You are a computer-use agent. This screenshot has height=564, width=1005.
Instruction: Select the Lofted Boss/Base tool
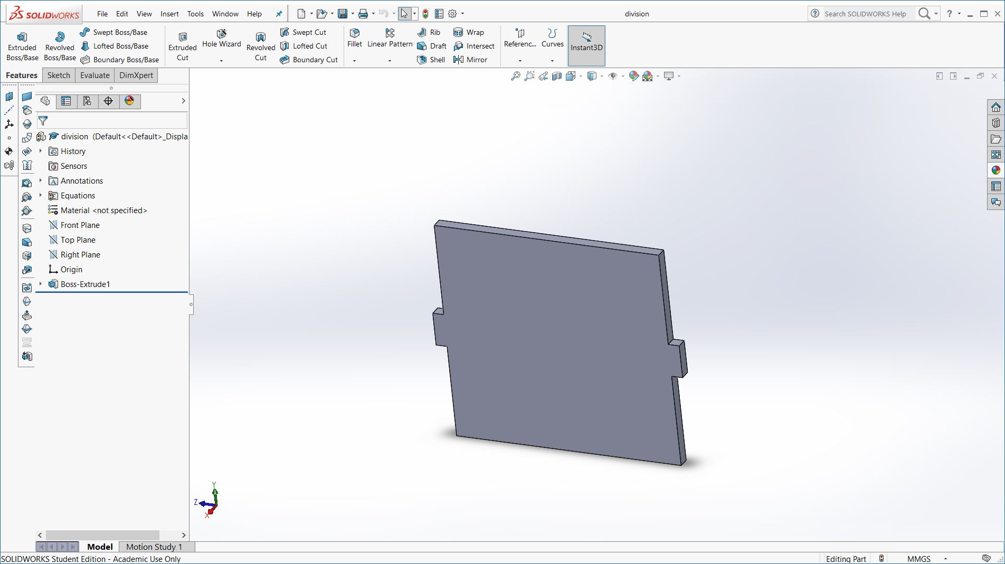click(x=114, y=46)
